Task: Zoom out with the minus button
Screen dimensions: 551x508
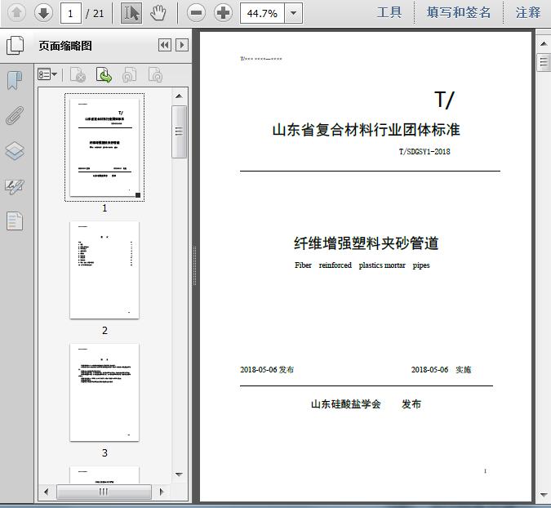Action: [x=196, y=12]
